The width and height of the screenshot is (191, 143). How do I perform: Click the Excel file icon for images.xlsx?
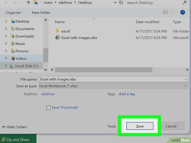pos(58,37)
